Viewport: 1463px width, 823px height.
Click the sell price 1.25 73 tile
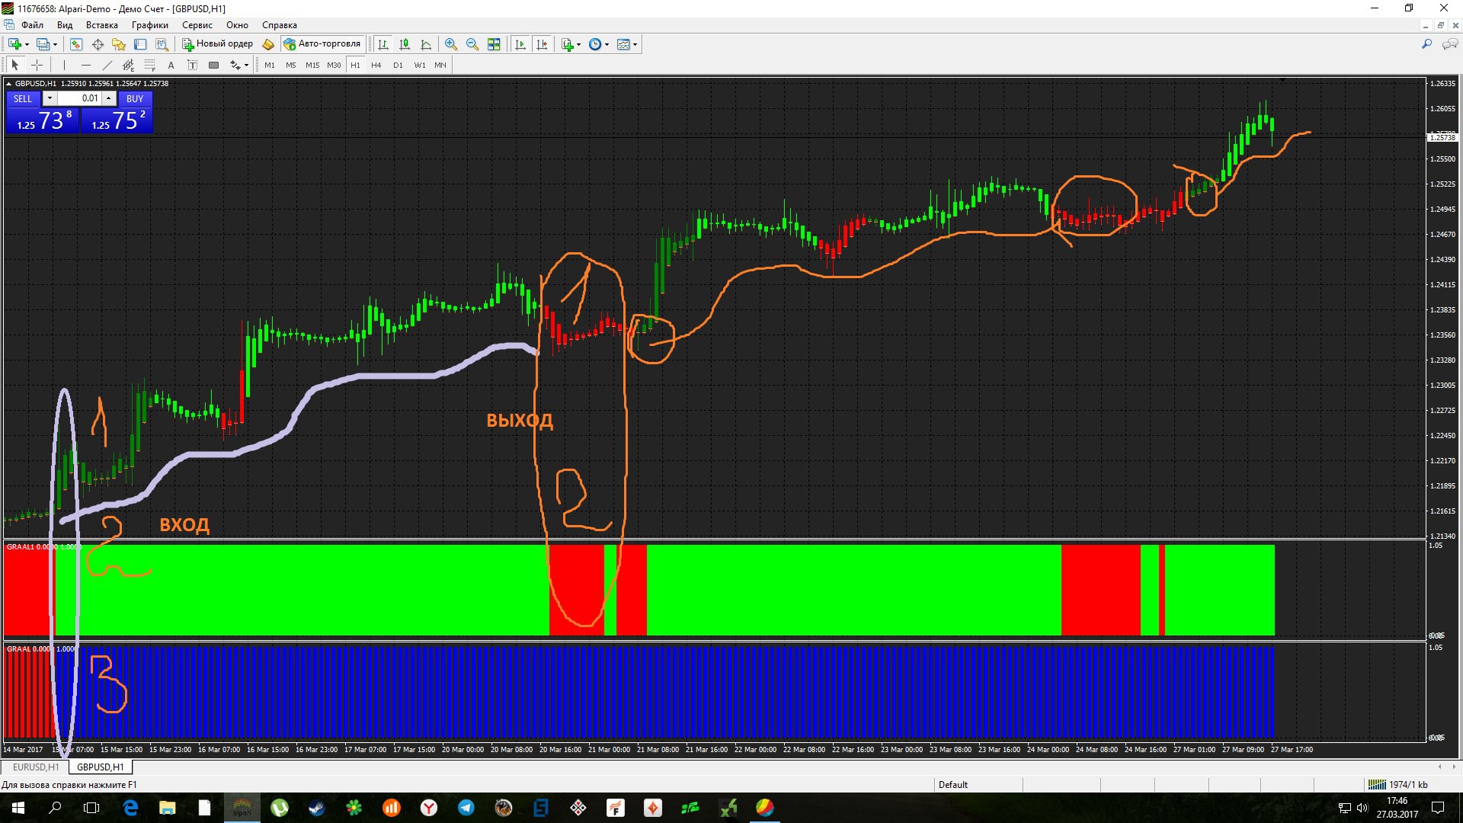[x=43, y=120]
